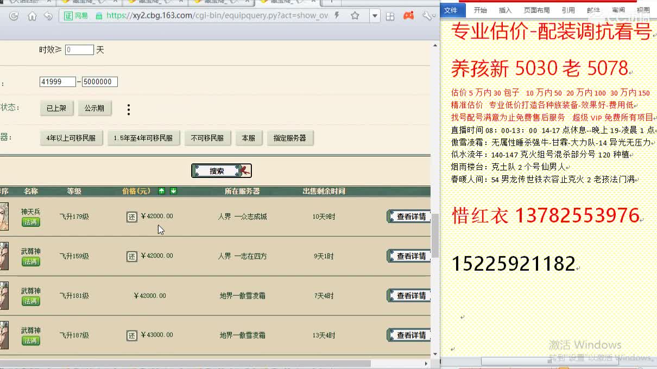
Task: Click the 所在服务器 column header
Action: coord(242,191)
